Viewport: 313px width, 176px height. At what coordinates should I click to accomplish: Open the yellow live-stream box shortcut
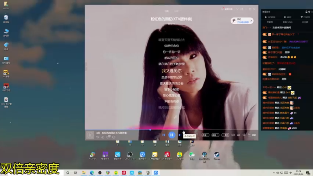[x=155, y=156]
